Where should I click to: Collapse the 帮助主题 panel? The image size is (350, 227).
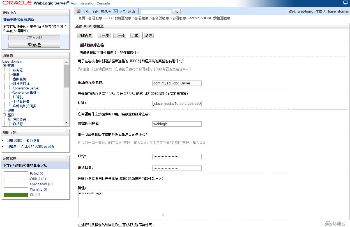coord(67,132)
